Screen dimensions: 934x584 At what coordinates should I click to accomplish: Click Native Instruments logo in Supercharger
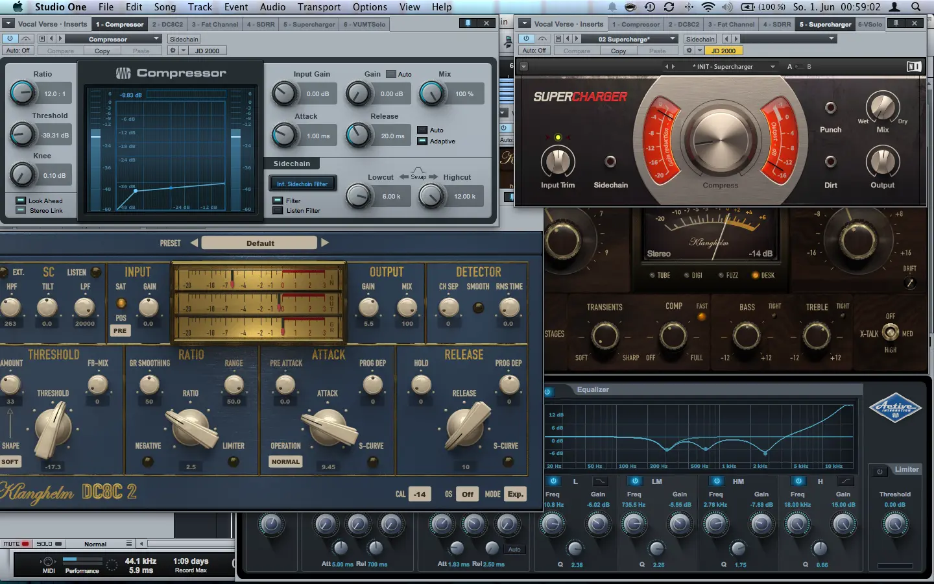pyautogui.click(x=913, y=66)
